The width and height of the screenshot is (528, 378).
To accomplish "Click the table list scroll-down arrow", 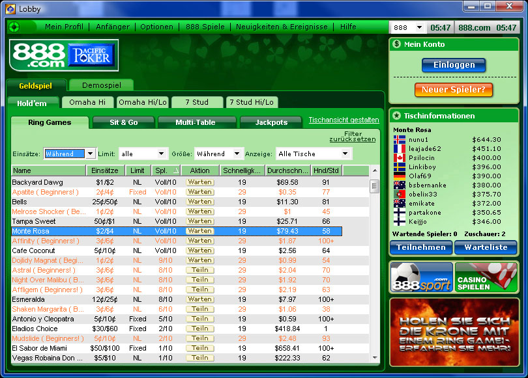I will [x=375, y=358].
